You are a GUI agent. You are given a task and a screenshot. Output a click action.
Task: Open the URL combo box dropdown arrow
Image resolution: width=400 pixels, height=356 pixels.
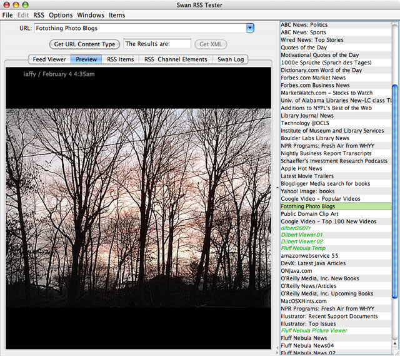tap(250, 28)
